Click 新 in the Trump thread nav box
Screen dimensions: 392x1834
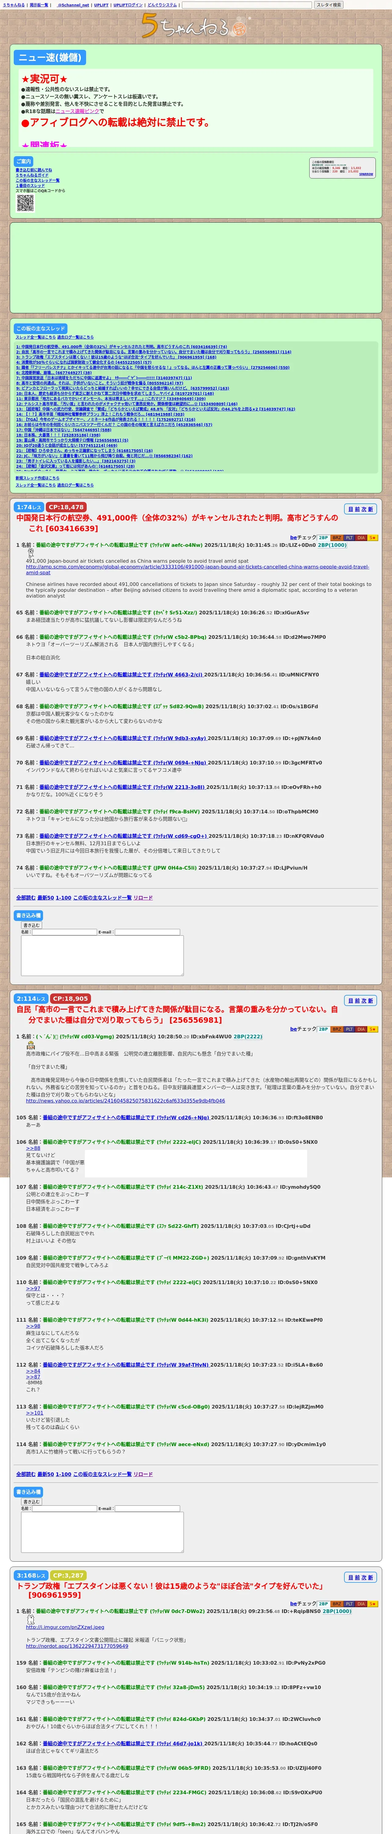coord(370,1577)
